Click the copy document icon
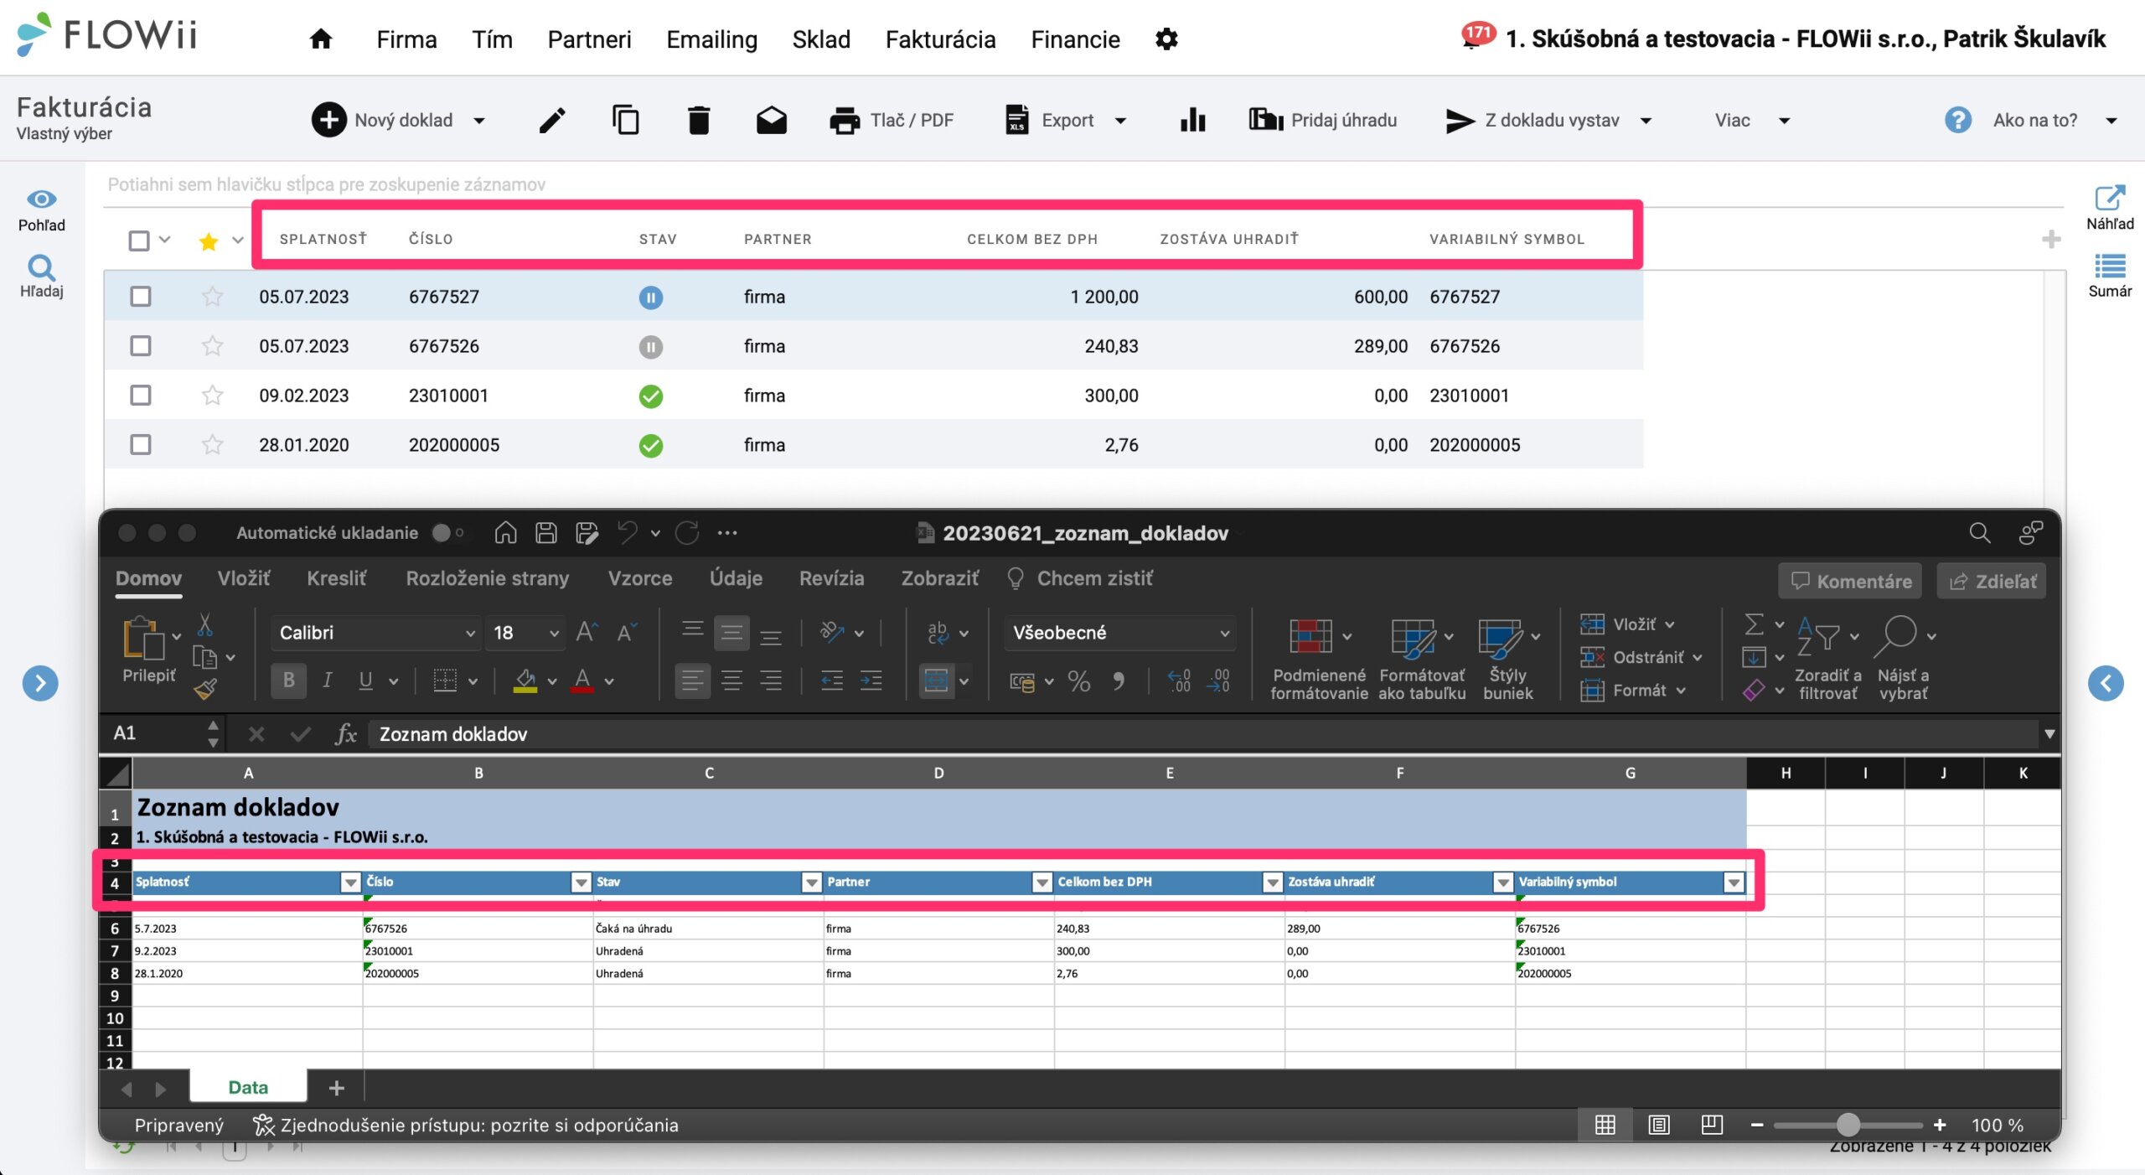This screenshot has width=2145, height=1175. (x=626, y=121)
